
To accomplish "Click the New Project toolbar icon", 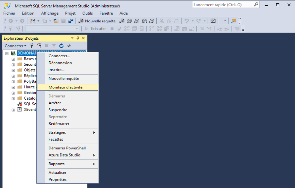I will (x=33, y=21).
